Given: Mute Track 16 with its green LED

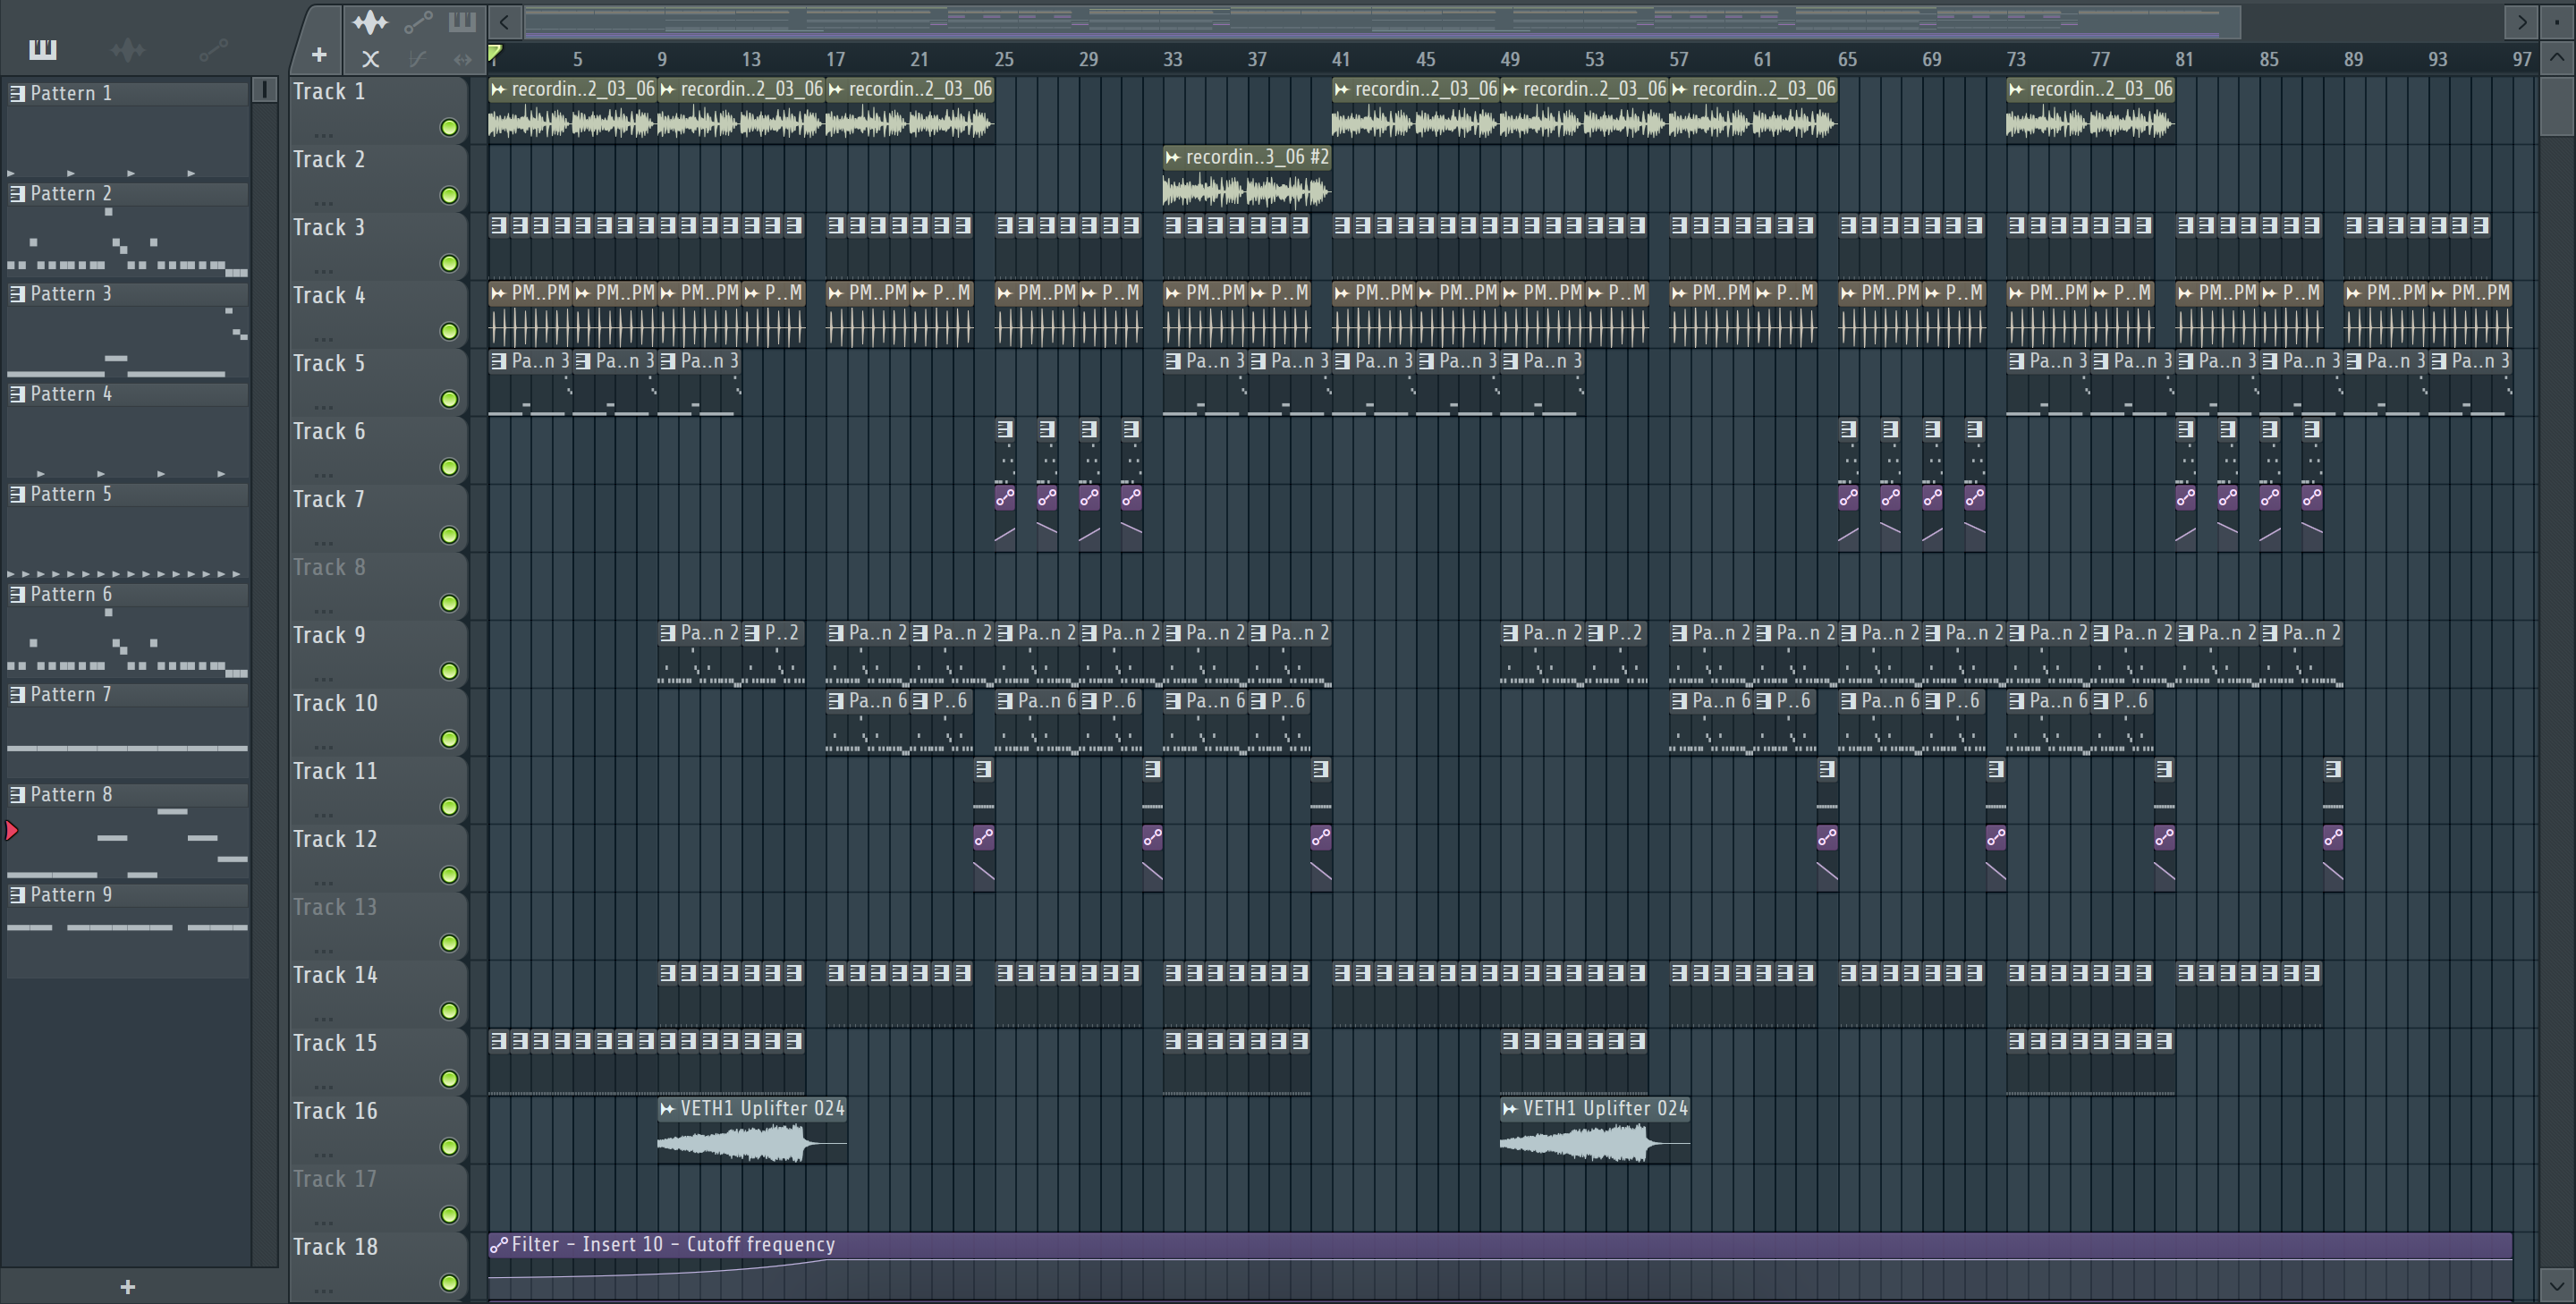Looking at the screenshot, I should point(450,1147).
